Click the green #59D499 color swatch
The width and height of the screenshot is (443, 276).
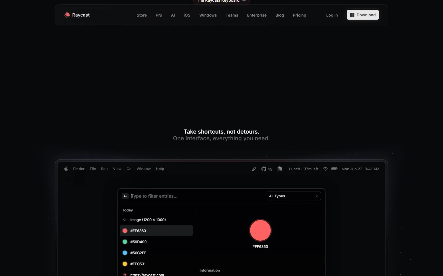click(125, 242)
